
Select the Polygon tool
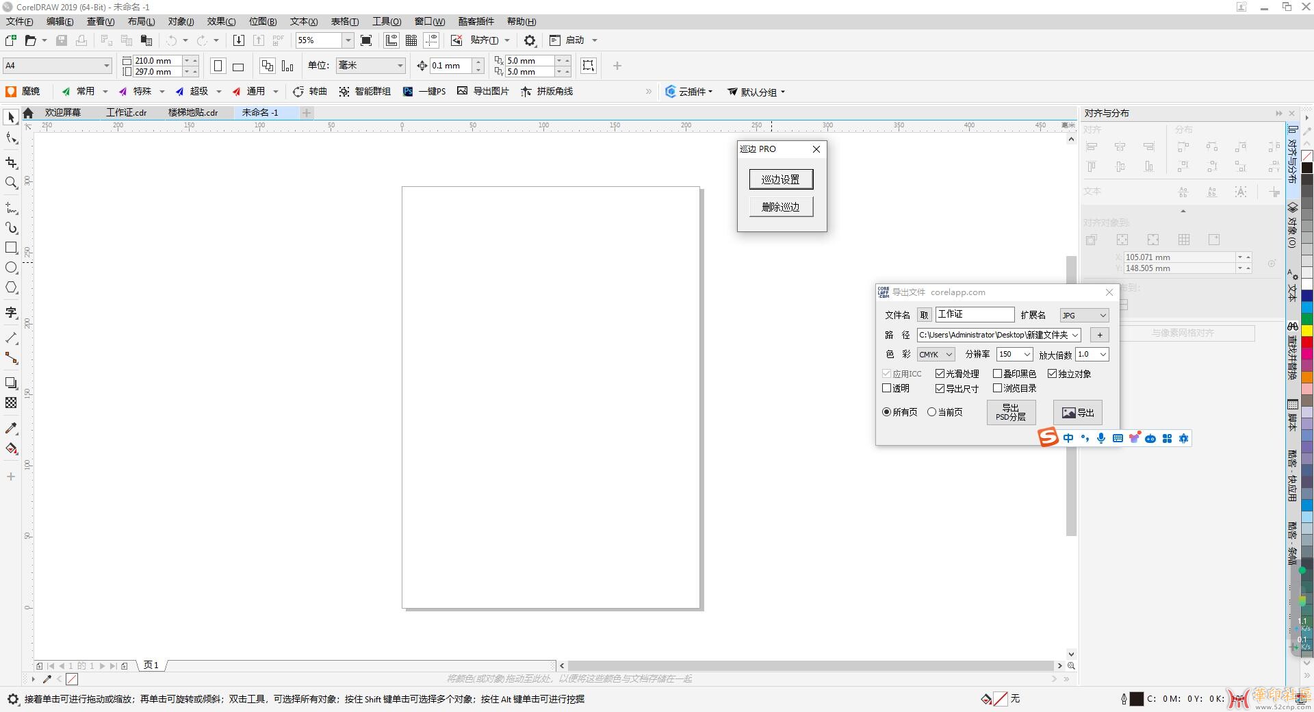(11, 288)
